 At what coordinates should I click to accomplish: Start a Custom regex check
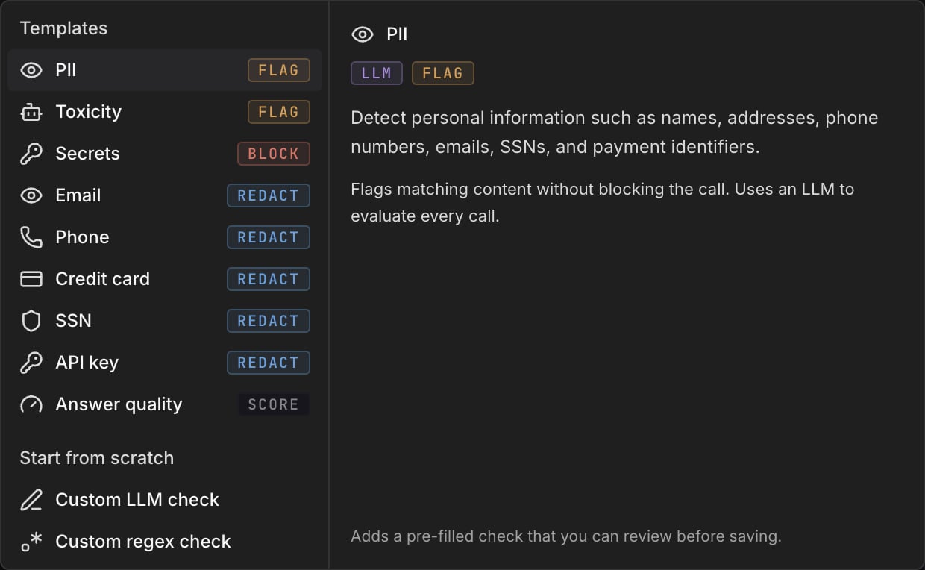pos(165,542)
